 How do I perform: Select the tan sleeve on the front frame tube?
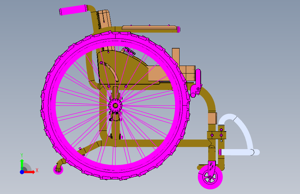click(212, 118)
